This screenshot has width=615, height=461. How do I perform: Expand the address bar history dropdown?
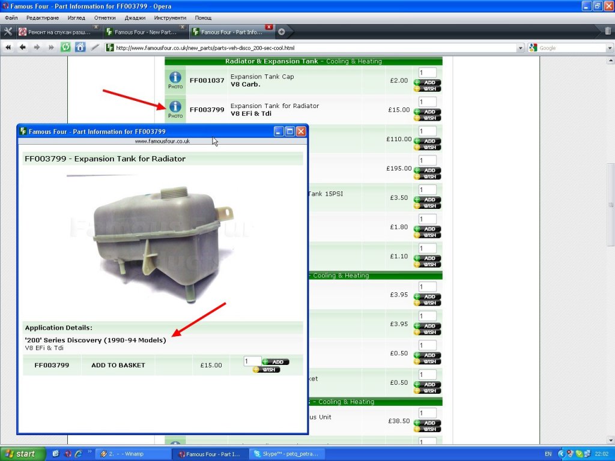point(519,48)
